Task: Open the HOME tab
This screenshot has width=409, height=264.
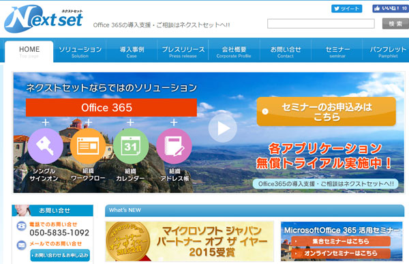Action: (x=29, y=51)
